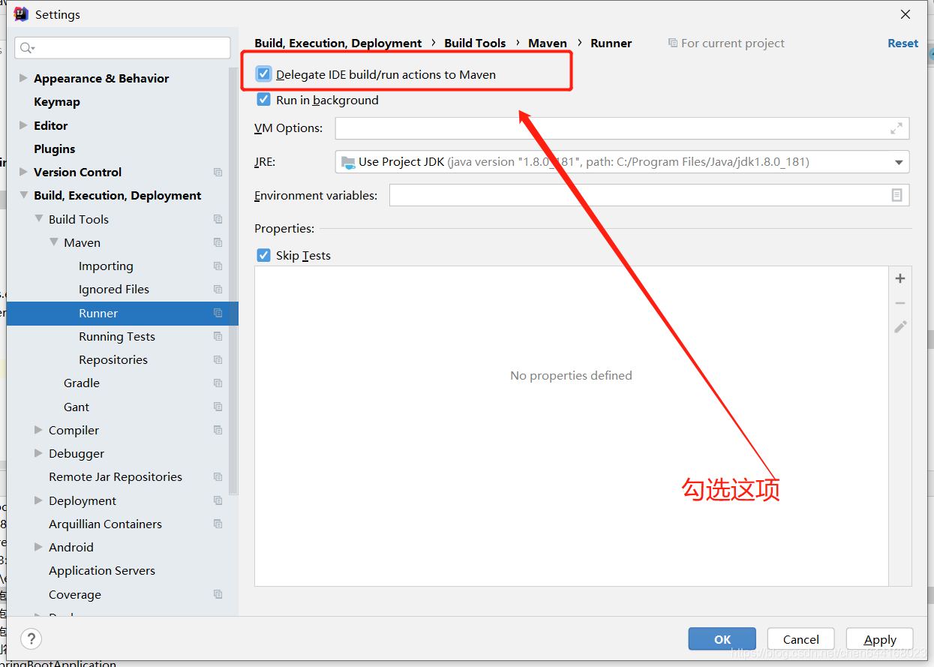The height and width of the screenshot is (667, 934).
Task: Tick Delegate IDE build/run actions to Maven checkbox
Action: 263,74
